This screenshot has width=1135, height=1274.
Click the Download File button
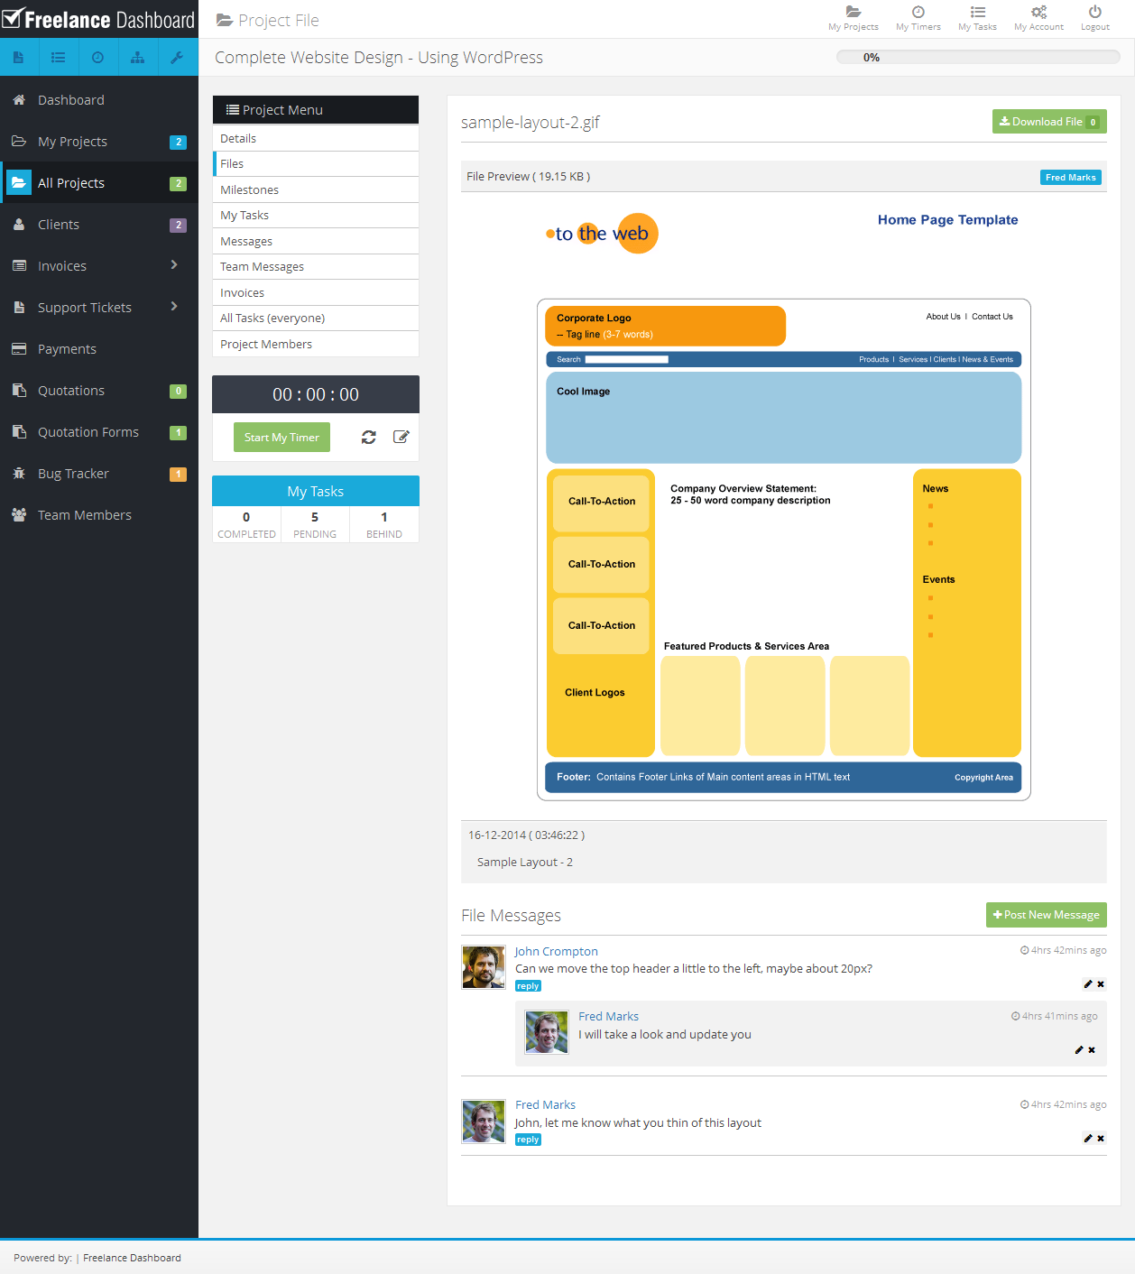(x=1049, y=122)
